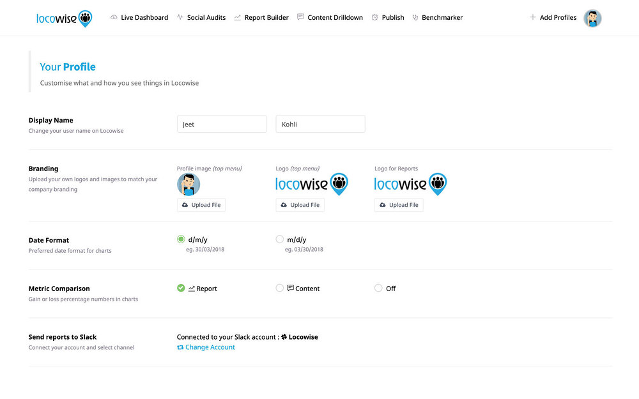Viewport: 639px width, 399px height.
Task: Click the comment icon next to Content
Action: click(290, 288)
